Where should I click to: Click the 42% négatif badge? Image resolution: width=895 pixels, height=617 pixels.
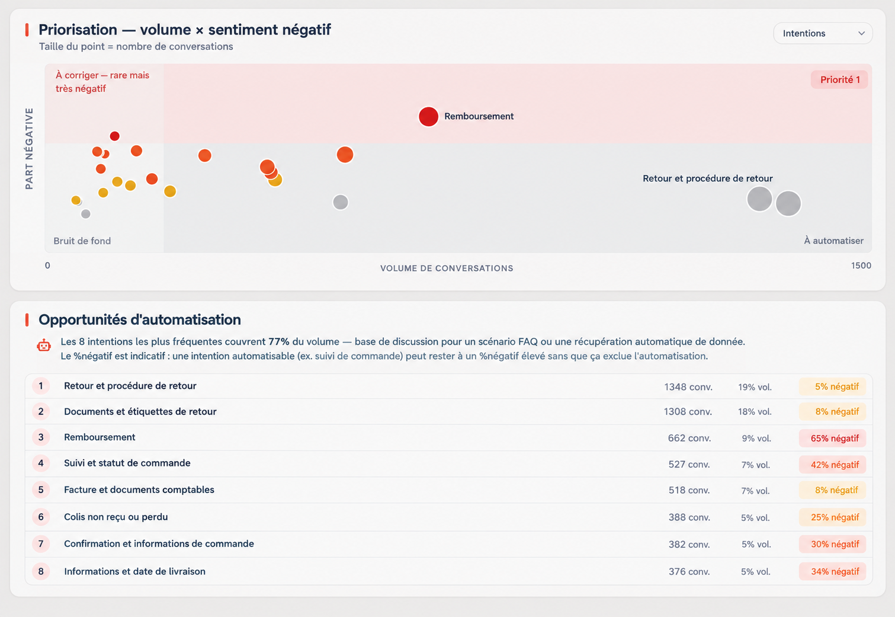[x=832, y=465]
